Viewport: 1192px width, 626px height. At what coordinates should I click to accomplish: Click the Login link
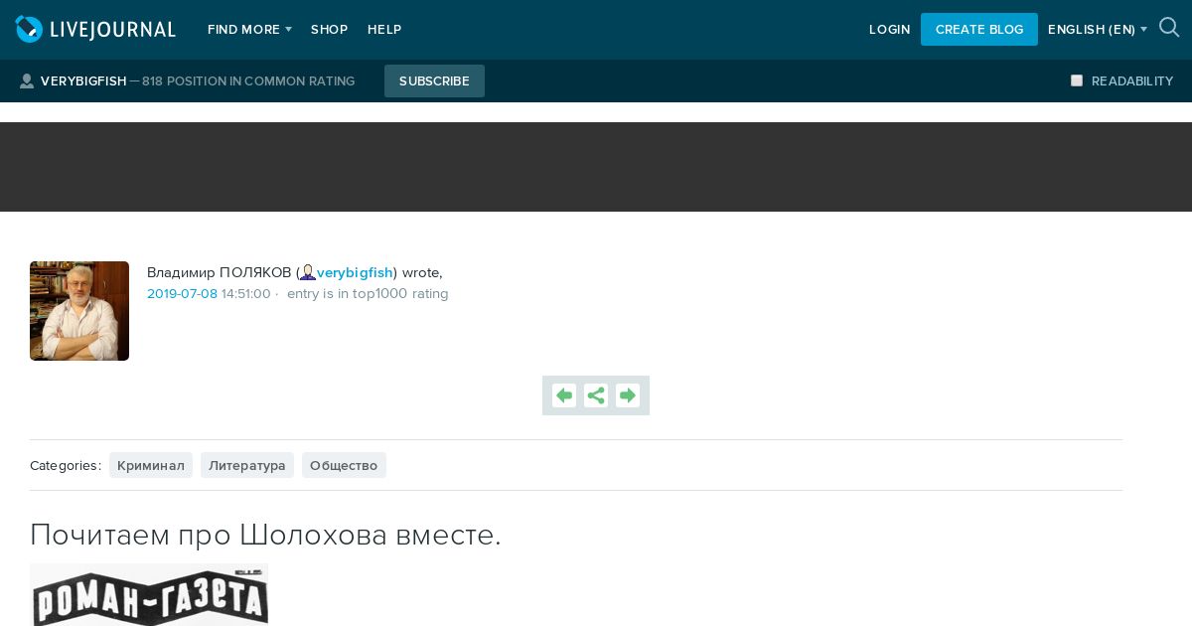pyautogui.click(x=889, y=30)
